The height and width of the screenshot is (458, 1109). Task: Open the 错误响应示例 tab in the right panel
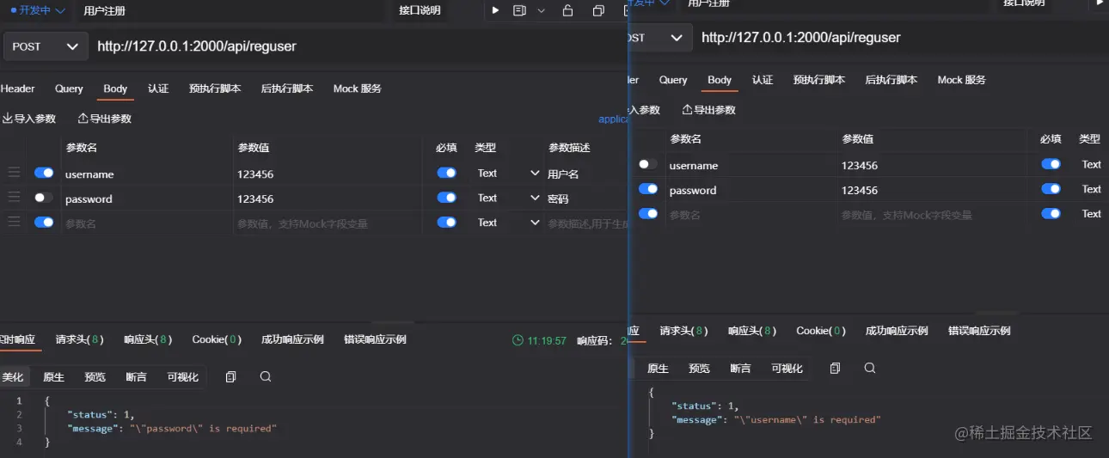(x=979, y=331)
